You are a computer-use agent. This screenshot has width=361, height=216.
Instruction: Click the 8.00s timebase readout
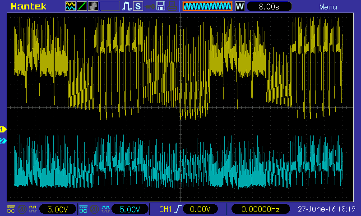[269, 6]
